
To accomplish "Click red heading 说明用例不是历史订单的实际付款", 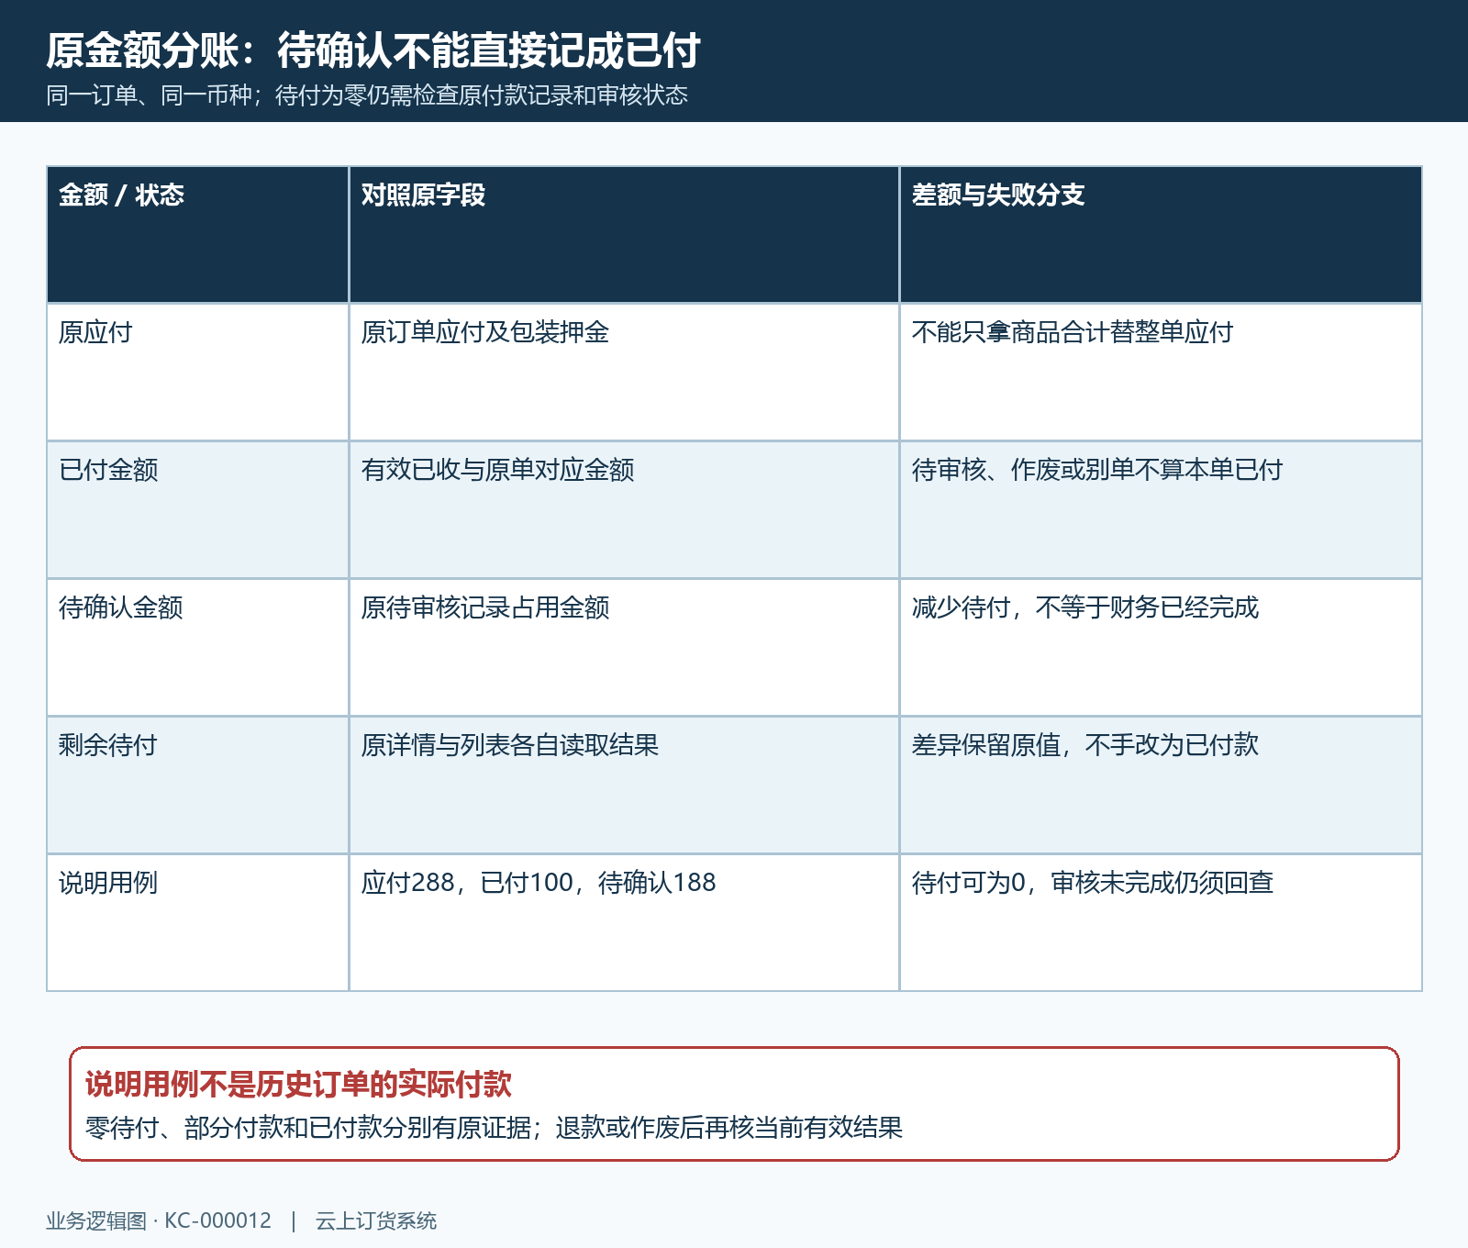I will [298, 1085].
